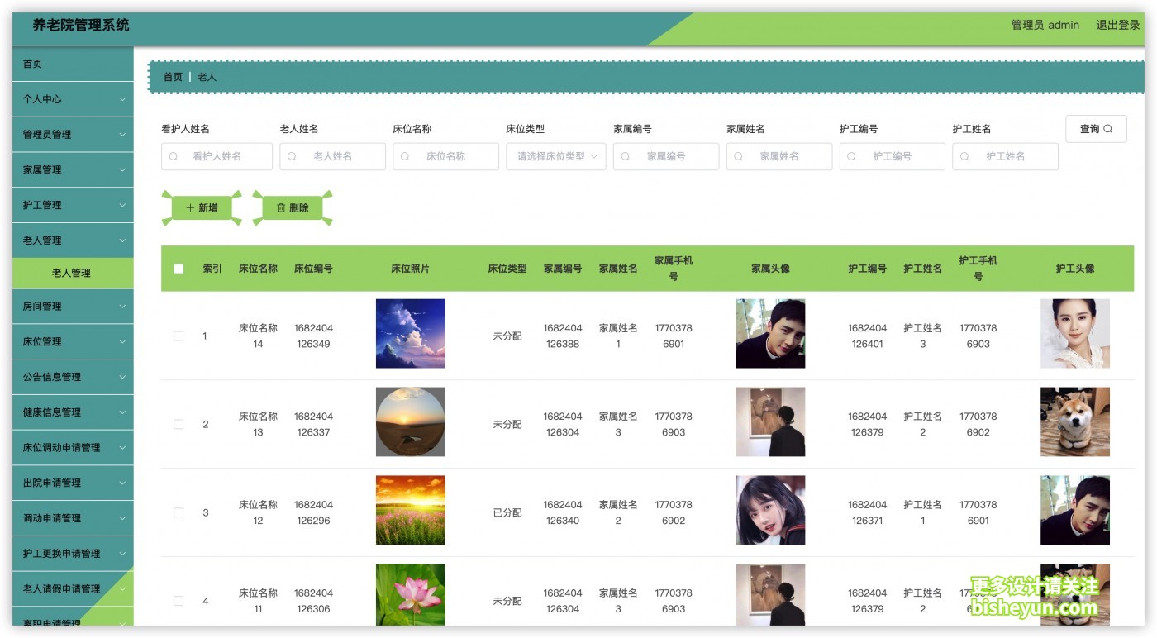This screenshot has height=638, width=1157.
Task: Expand 护工管理 sidebar menu
Action: pyautogui.click(x=73, y=205)
